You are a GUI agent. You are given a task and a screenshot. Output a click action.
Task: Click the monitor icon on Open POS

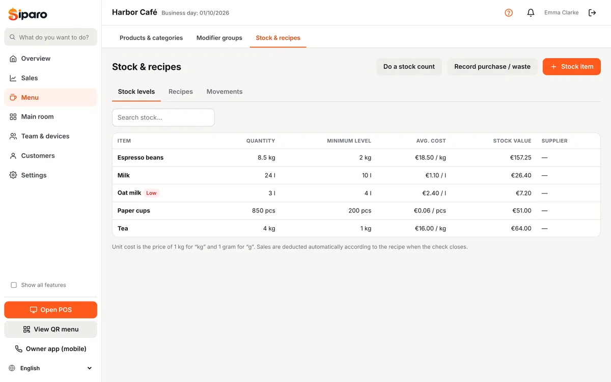tap(34, 310)
